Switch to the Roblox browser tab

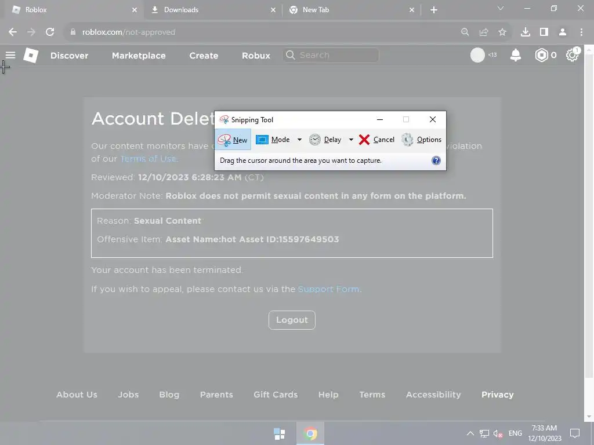coord(72,10)
